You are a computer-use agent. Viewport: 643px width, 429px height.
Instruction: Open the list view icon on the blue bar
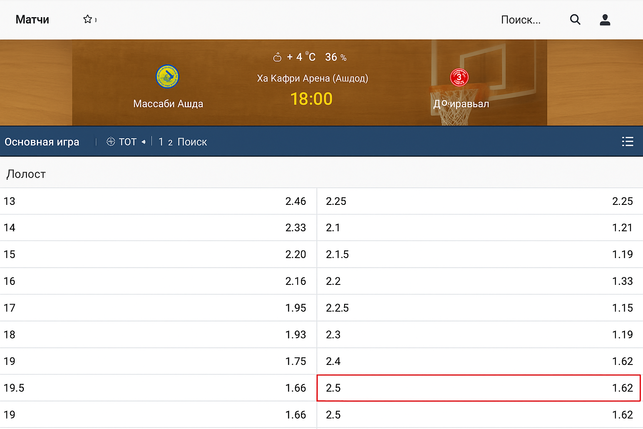point(628,142)
